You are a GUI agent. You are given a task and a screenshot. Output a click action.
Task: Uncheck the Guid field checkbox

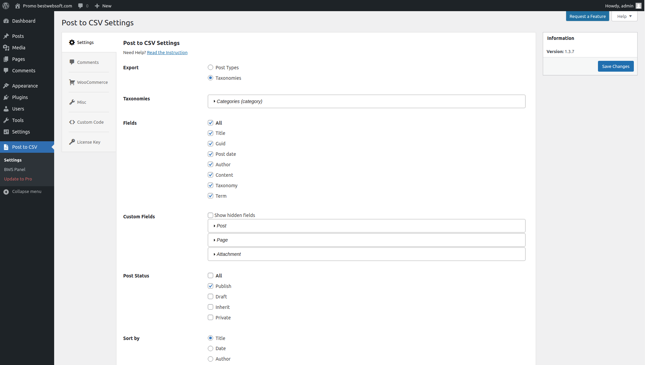[210, 144]
